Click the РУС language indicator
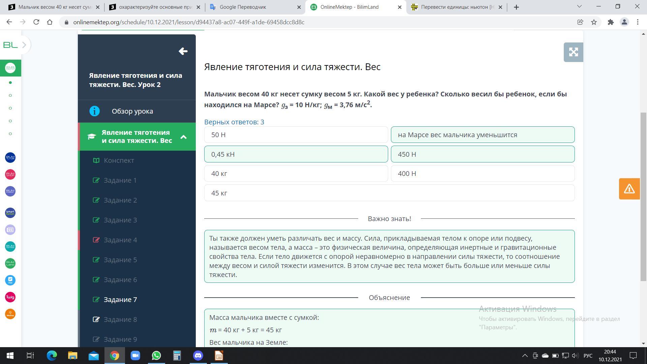The width and height of the screenshot is (647, 364). (588, 356)
